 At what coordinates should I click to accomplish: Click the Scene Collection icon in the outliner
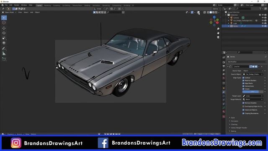click(x=226, y=12)
